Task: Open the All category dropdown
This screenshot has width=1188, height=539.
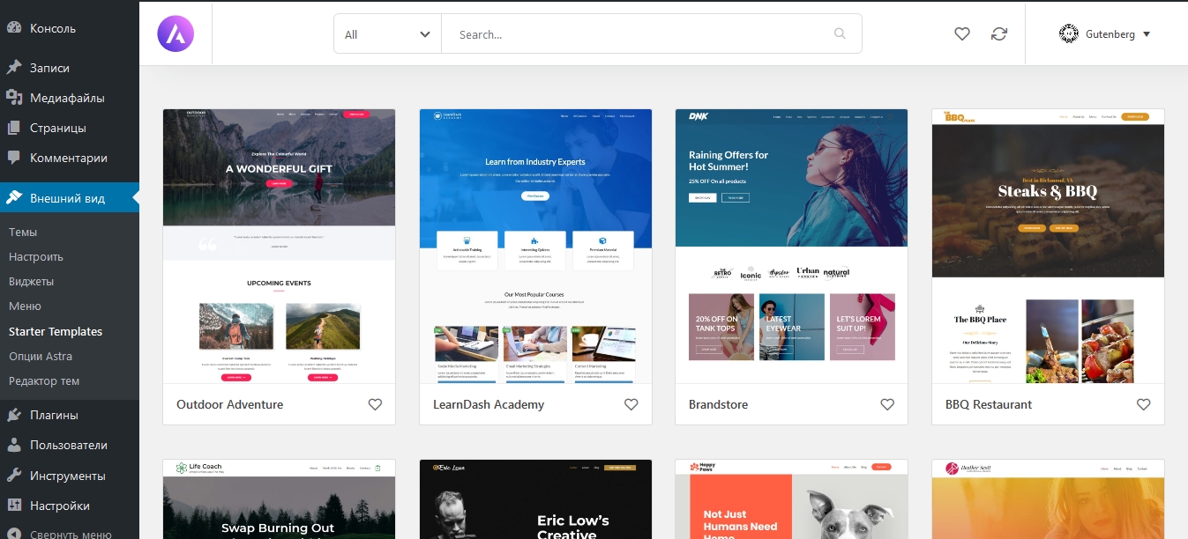Action: (387, 34)
